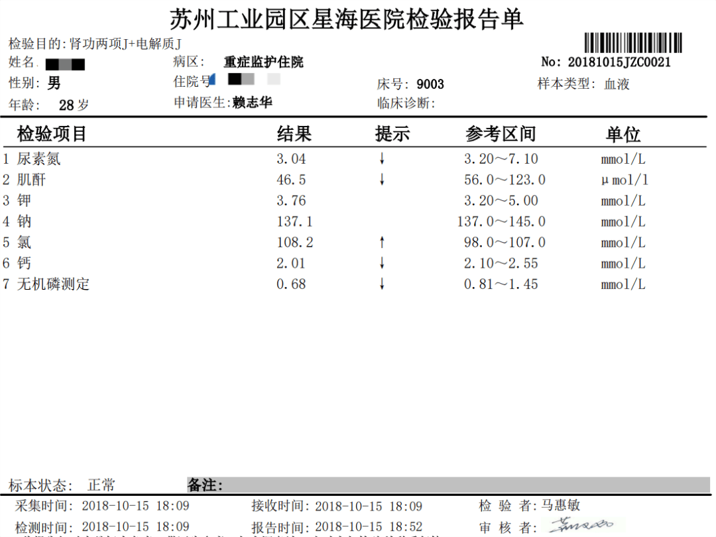Click the report title 苏州工业园区星海医院检验报告单

(x=346, y=20)
